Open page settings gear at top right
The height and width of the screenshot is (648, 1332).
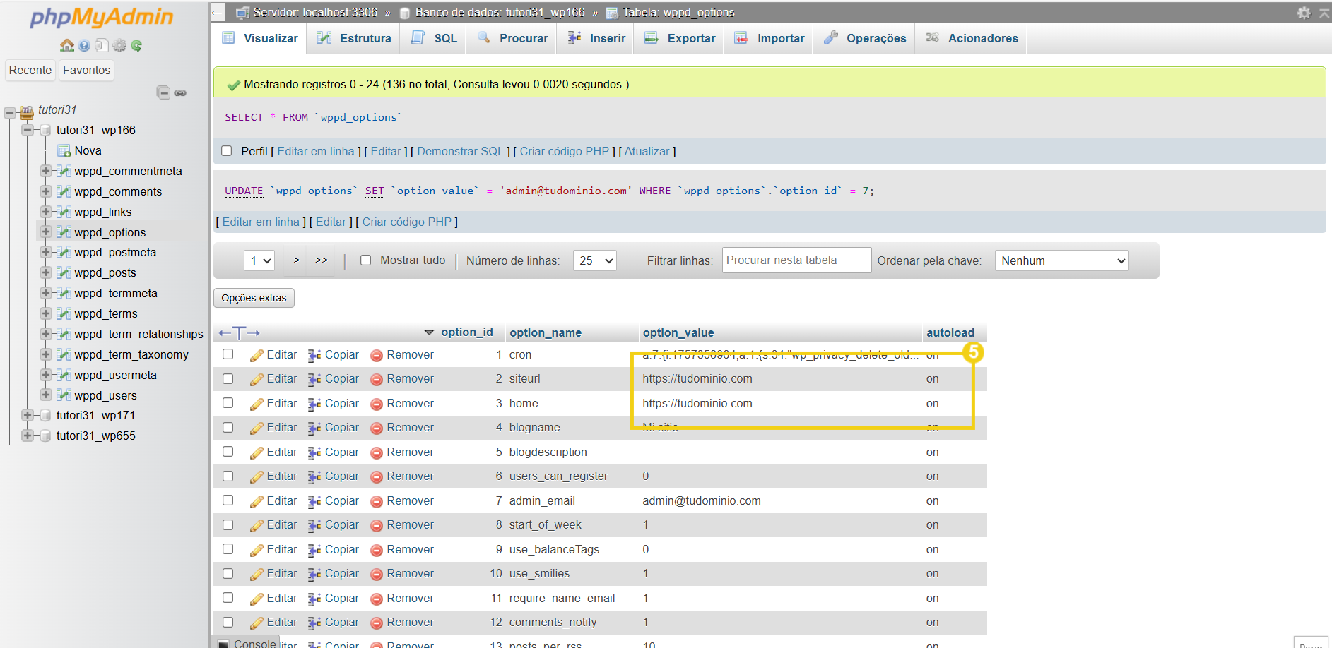1304,13
